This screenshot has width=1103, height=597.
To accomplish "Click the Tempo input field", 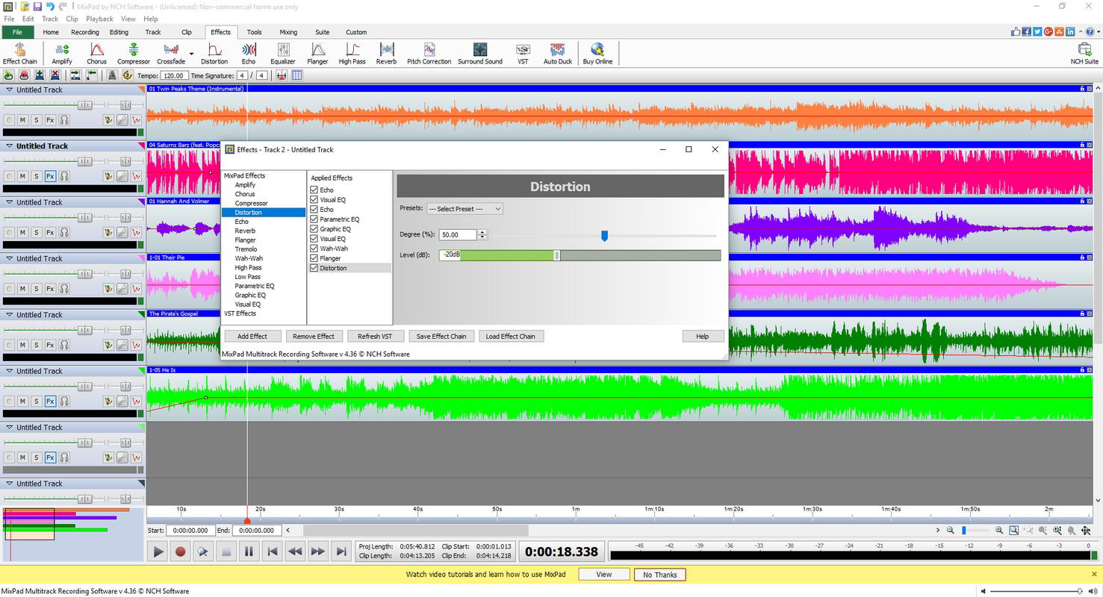I will pos(173,75).
